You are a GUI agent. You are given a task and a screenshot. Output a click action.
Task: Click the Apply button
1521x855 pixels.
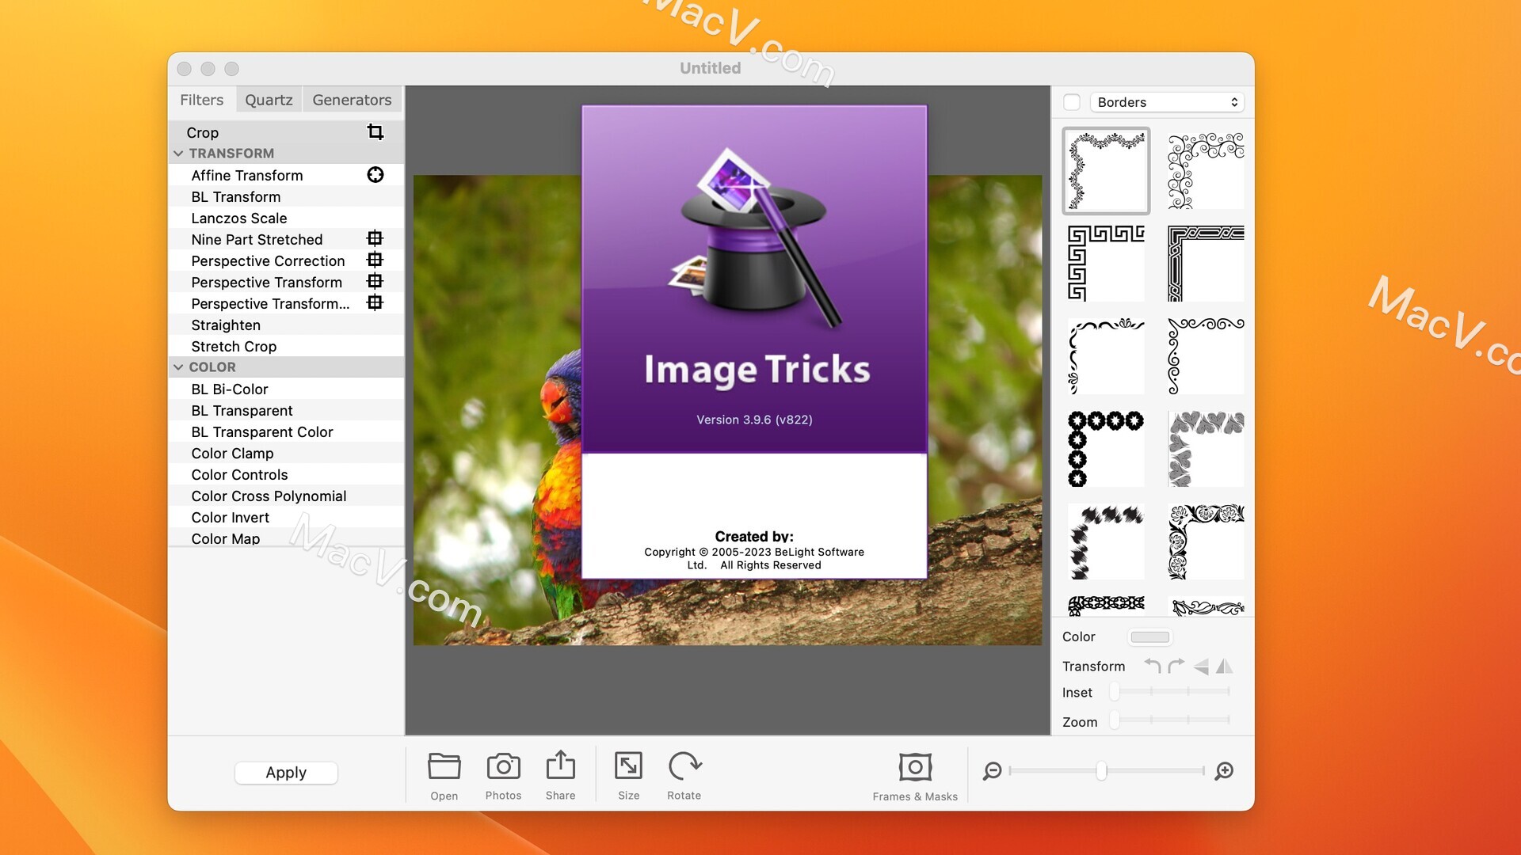tap(285, 770)
